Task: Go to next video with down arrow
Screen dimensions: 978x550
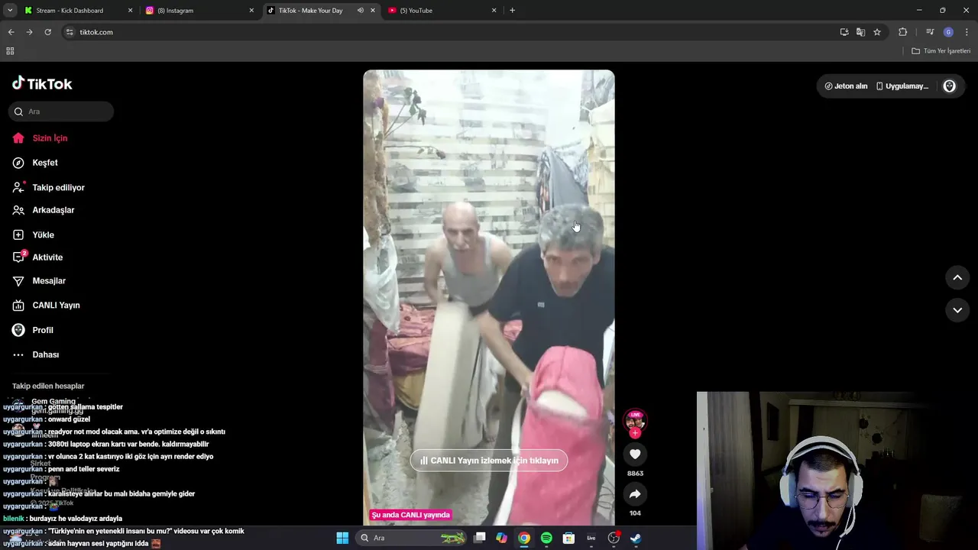Action: click(957, 310)
